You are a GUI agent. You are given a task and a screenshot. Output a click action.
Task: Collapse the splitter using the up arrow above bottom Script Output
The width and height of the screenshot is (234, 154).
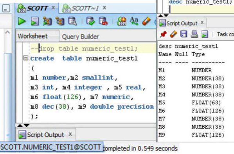(20, 125)
